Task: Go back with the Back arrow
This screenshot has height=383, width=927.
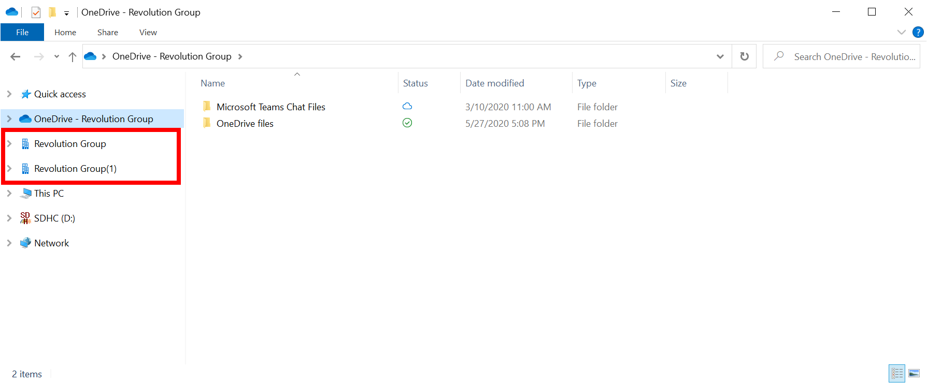Action: point(16,56)
